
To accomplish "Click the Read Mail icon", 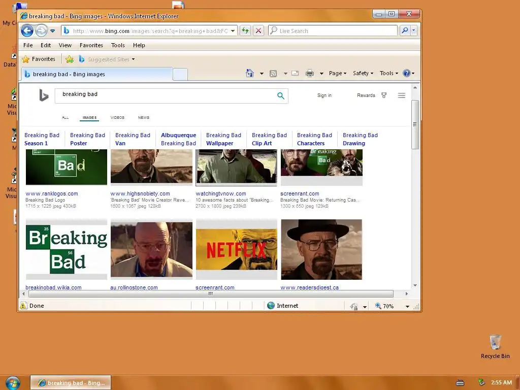I will [x=295, y=73].
